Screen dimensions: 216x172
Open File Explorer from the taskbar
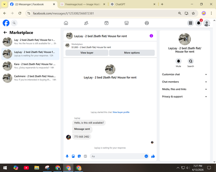(x=37, y=168)
